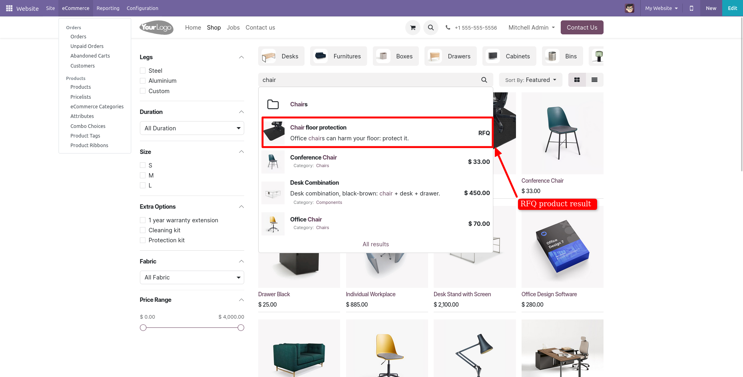Enable 1 year warranty extension option

click(143, 220)
